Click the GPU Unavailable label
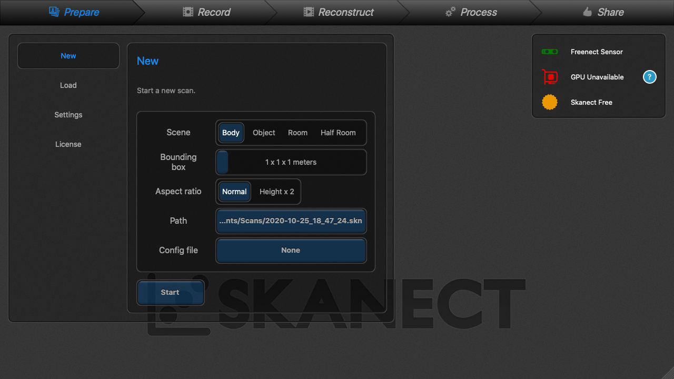 coord(597,77)
